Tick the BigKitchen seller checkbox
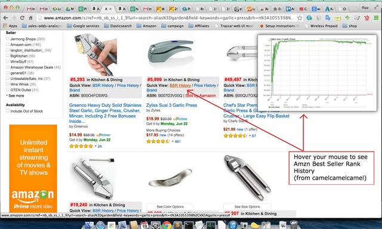This screenshot has height=229, width=382. coord(8,55)
